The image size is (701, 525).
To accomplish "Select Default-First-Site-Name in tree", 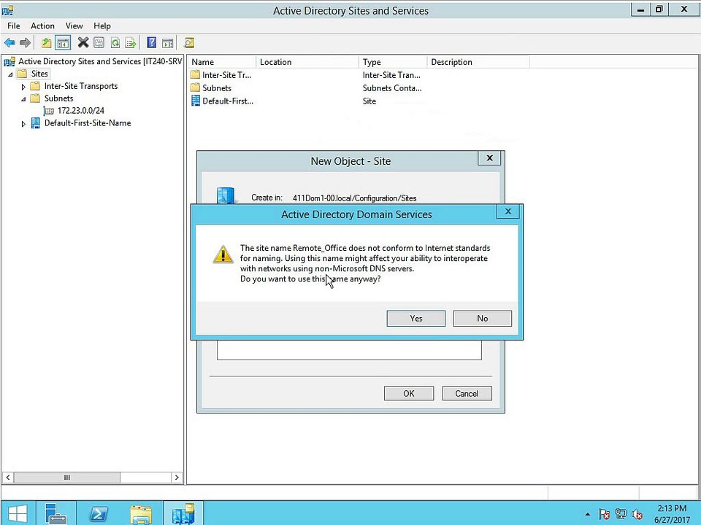I will tap(88, 122).
